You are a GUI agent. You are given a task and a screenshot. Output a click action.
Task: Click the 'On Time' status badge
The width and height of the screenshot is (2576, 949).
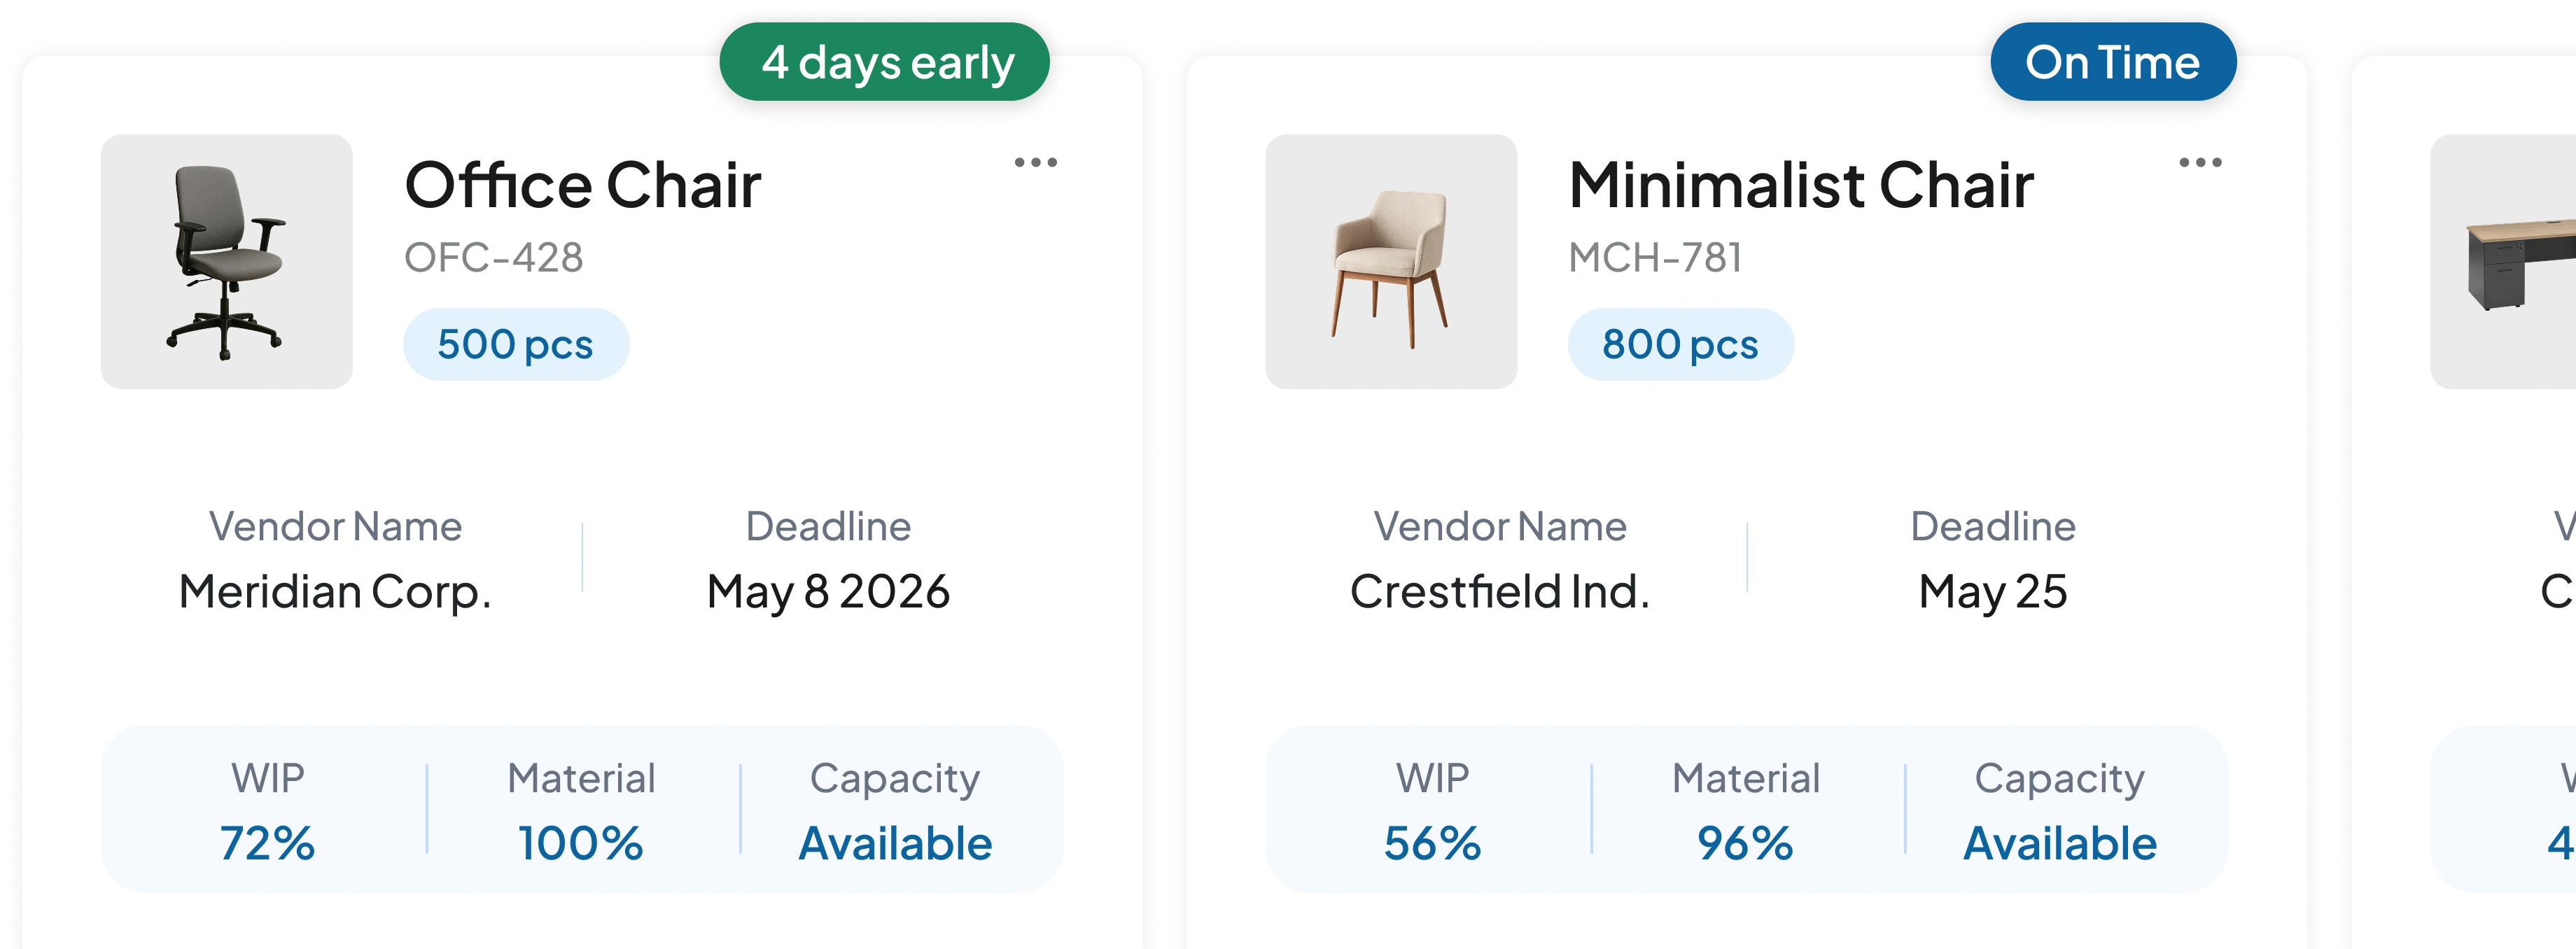pos(2113,62)
